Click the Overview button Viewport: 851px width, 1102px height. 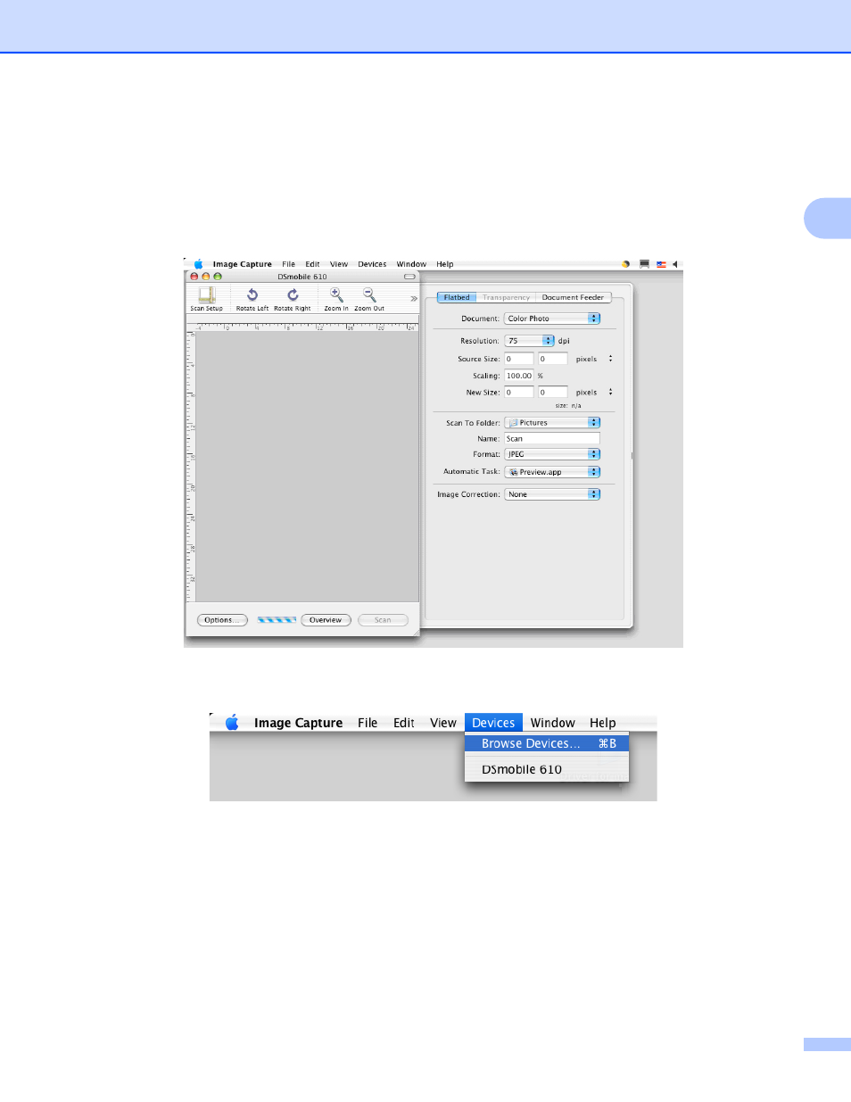point(326,620)
